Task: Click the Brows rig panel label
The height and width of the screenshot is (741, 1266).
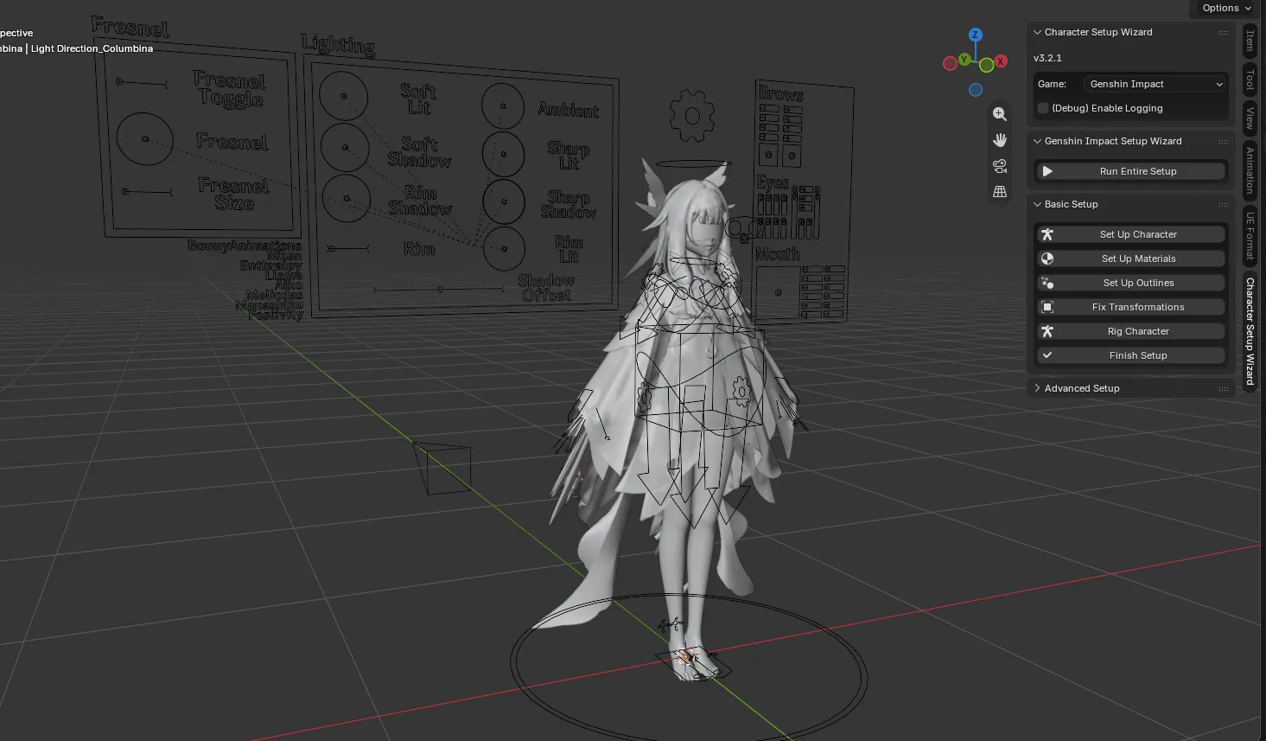Action: [x=780, y=93]
